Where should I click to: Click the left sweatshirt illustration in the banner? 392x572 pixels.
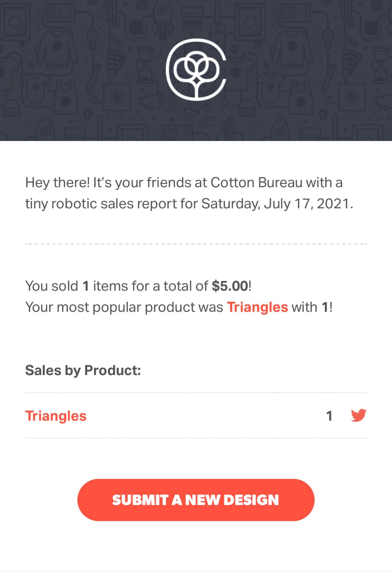57,49
